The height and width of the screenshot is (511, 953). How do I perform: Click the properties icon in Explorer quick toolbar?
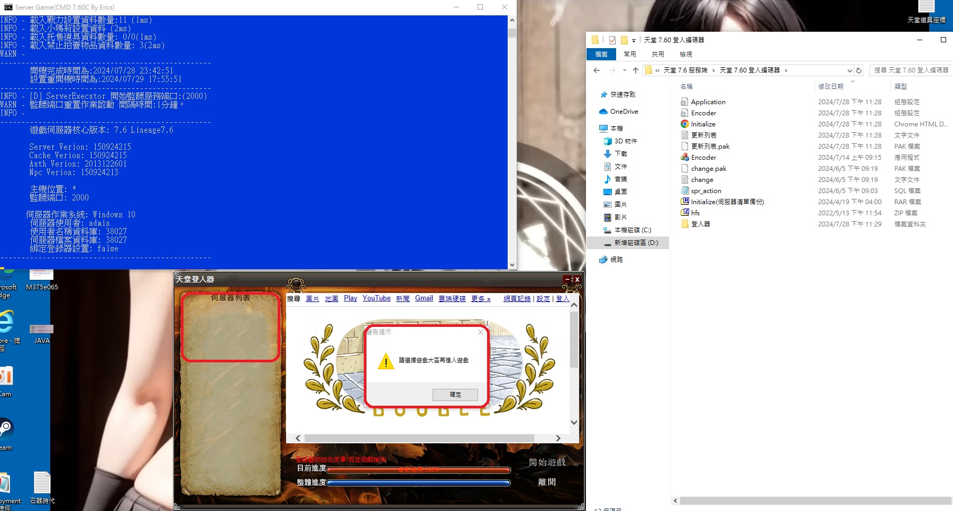[x=612, y=40]
